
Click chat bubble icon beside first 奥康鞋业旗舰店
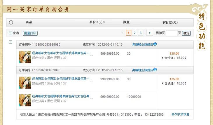point(155,44)
